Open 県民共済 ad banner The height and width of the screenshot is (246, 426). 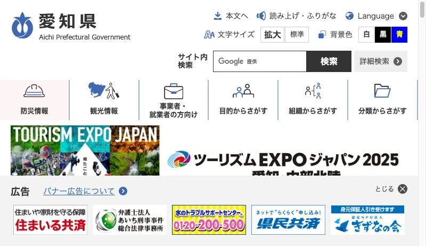(x=288, y=220)
